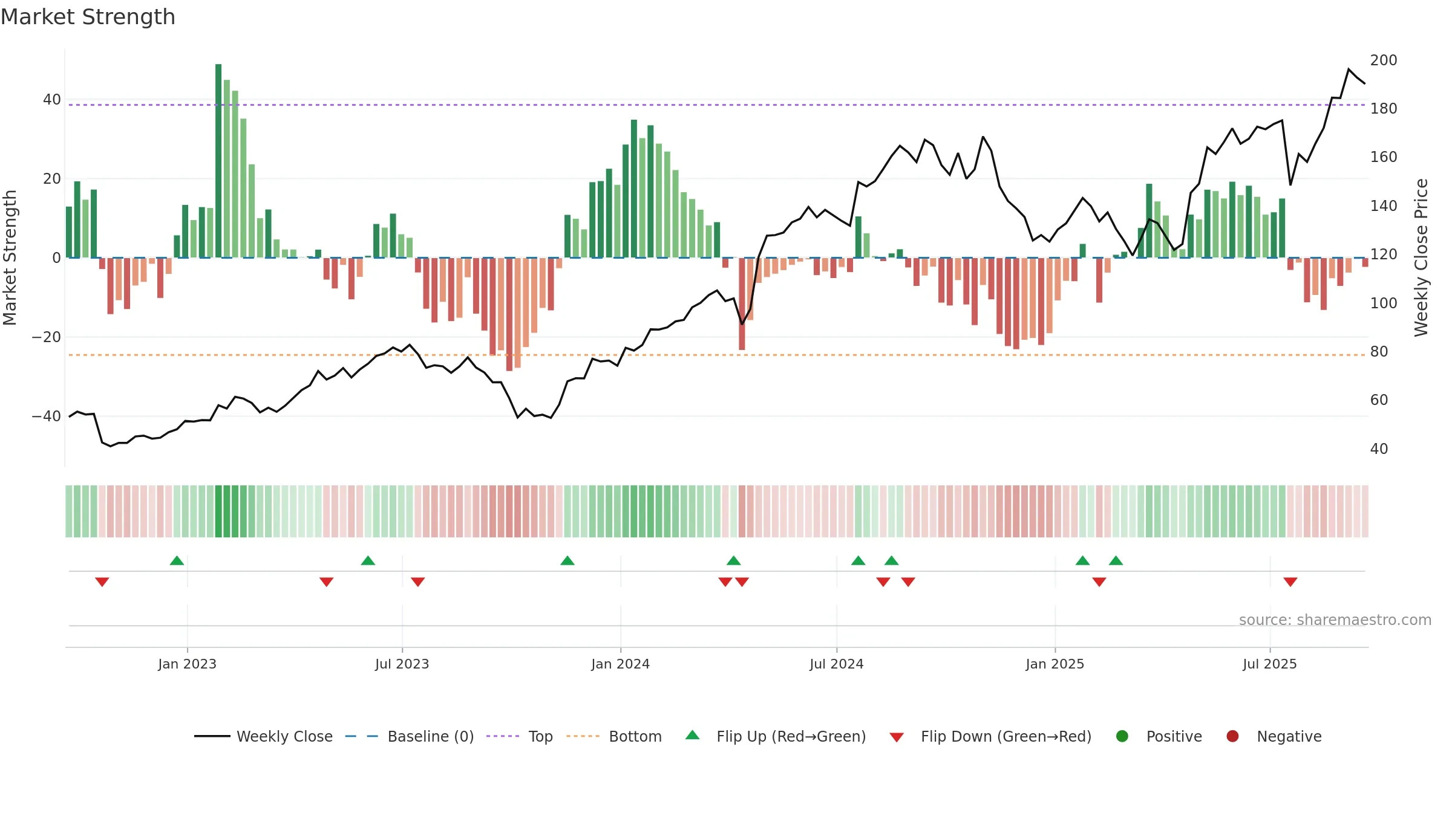
Task: Click the Jul 2025 x-axis label
Action: (1270, 664)
